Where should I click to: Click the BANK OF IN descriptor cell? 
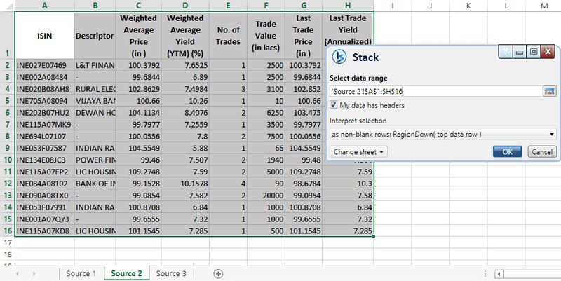pos(95,184)
